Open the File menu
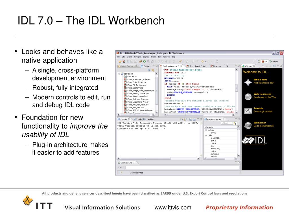This screenshot has height=216, width=289. [x=118, y=57]
